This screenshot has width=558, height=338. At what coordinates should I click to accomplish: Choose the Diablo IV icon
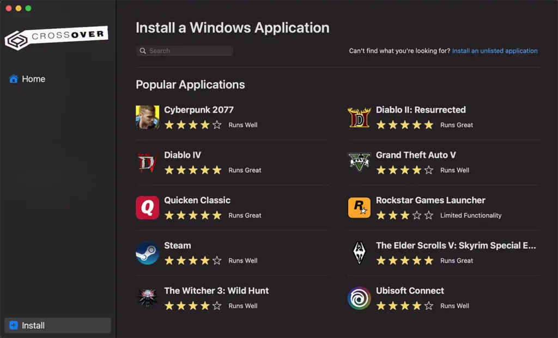[x=147, y=162]
